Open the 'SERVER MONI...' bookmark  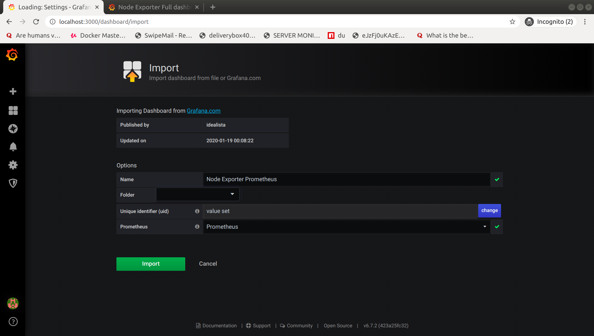(292, 35)
